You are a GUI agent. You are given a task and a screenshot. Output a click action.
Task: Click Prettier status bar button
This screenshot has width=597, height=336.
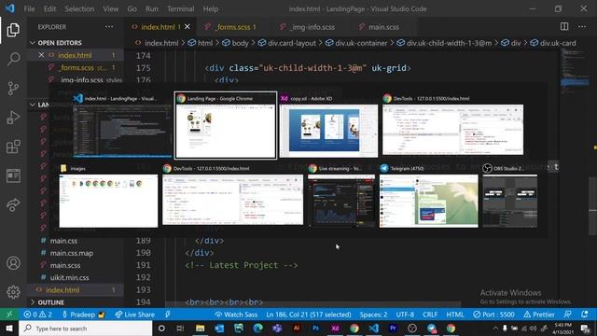click(539, 315)
